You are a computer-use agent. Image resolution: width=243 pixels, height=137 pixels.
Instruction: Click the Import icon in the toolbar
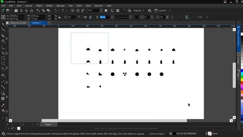pyautogui.click(x=73, y=11)
